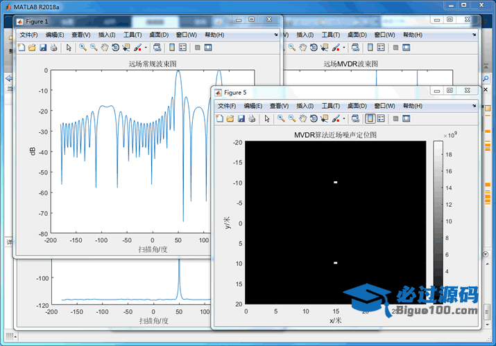Viewport: 496px width, 346px height.
Task: Select Edit Plot arrow in Figure 5 toolbar
Action: (267, 118)
